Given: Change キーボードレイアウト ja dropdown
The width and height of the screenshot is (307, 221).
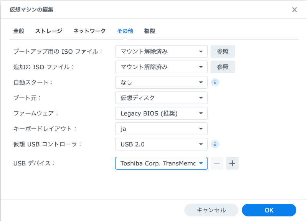Looking at the screenshot, I should (161, 129).
